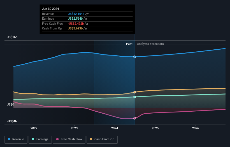230x147 pixels.
Task: Click the Cash From Op label in tooltip
Action: (52, 29)
